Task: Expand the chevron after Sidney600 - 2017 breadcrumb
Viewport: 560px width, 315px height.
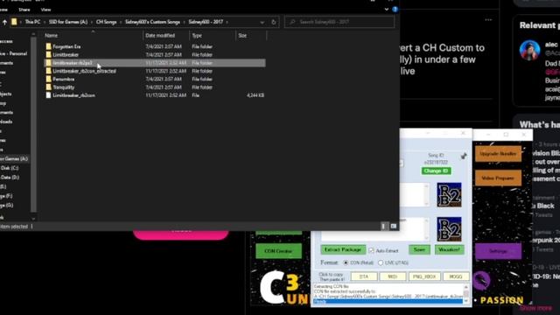Action: 227,22
